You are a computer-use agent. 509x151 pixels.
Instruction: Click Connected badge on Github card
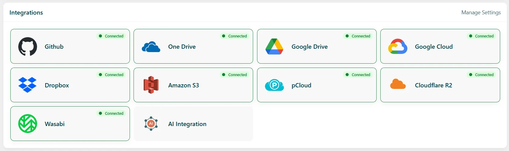(111, 36)
